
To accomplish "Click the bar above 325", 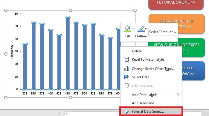I will point(25,67).
